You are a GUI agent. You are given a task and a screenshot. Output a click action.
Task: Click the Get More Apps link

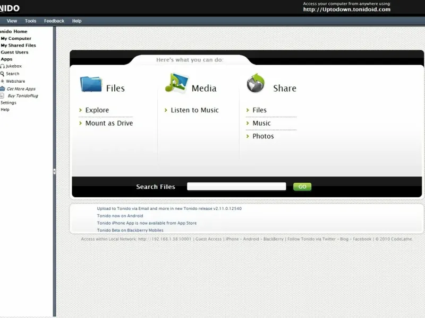21,89
